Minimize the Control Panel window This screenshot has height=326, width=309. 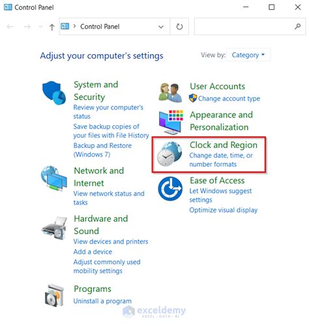click(x=246, y=7)
